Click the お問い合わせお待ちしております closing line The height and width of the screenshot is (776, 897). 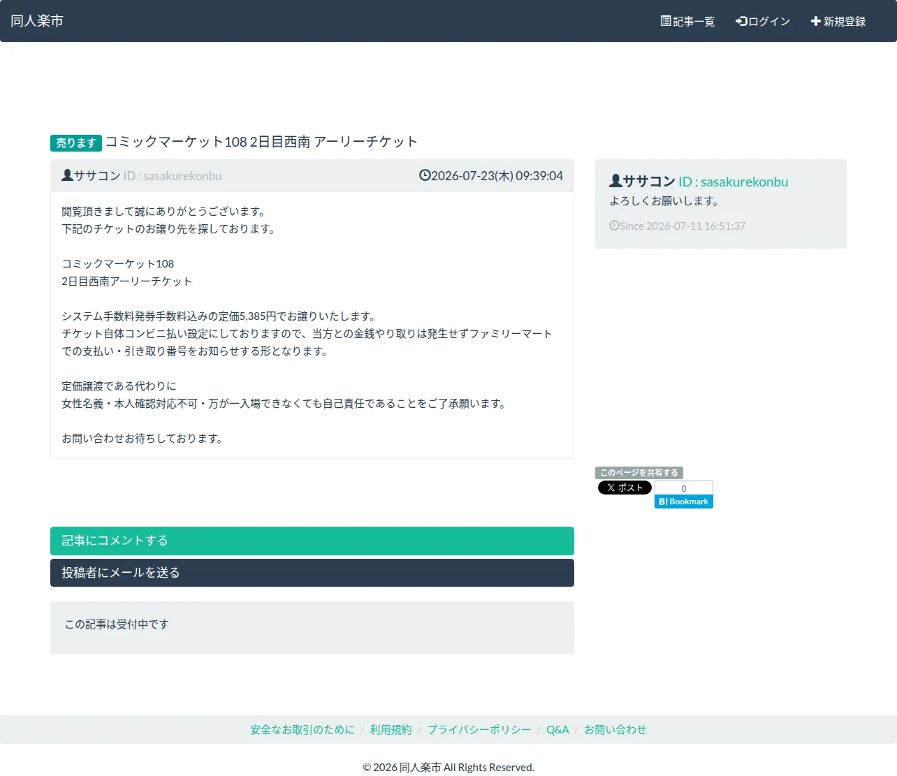[143, 439]
